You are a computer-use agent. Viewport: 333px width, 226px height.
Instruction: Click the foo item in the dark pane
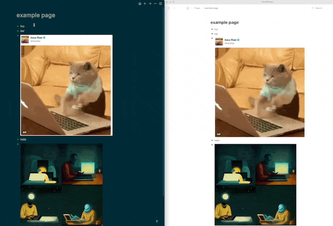pos(22,26)
